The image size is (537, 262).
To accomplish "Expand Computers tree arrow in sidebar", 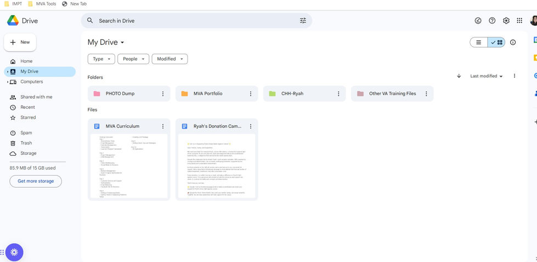I will [x=8, y=82].
